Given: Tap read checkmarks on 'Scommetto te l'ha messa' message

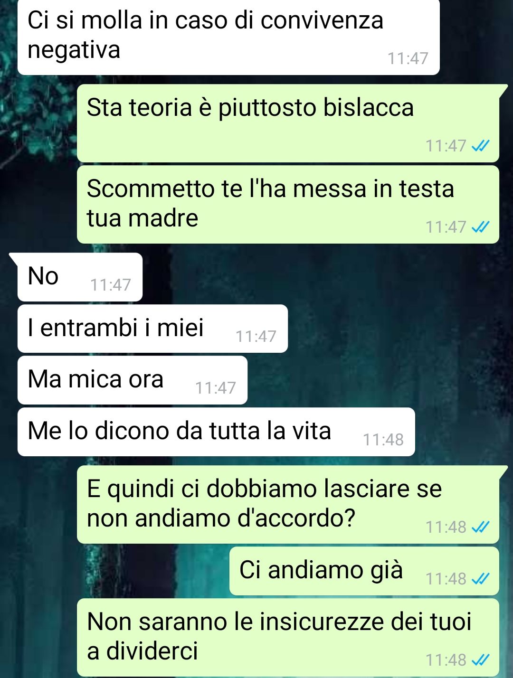Looking at the screenshot, I should click(480, 227).
